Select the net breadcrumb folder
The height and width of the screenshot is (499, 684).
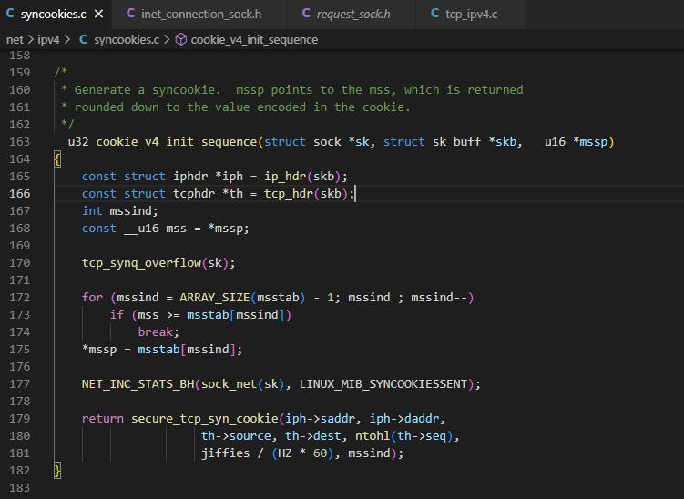coord(15,40)
